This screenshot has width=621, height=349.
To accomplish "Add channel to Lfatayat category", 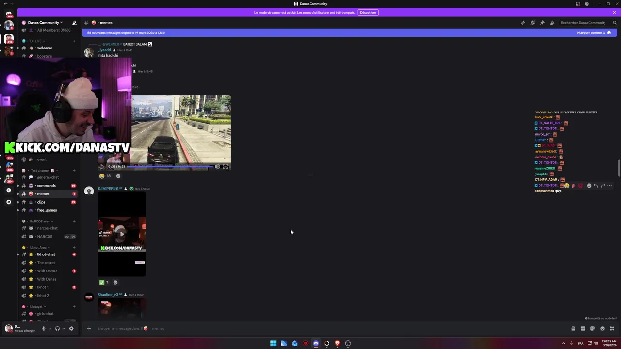I will [x=74, y=306].
